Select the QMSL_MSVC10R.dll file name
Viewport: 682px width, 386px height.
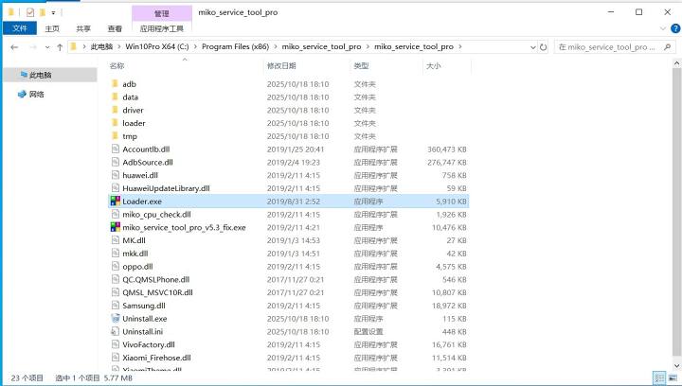[157, 292]
